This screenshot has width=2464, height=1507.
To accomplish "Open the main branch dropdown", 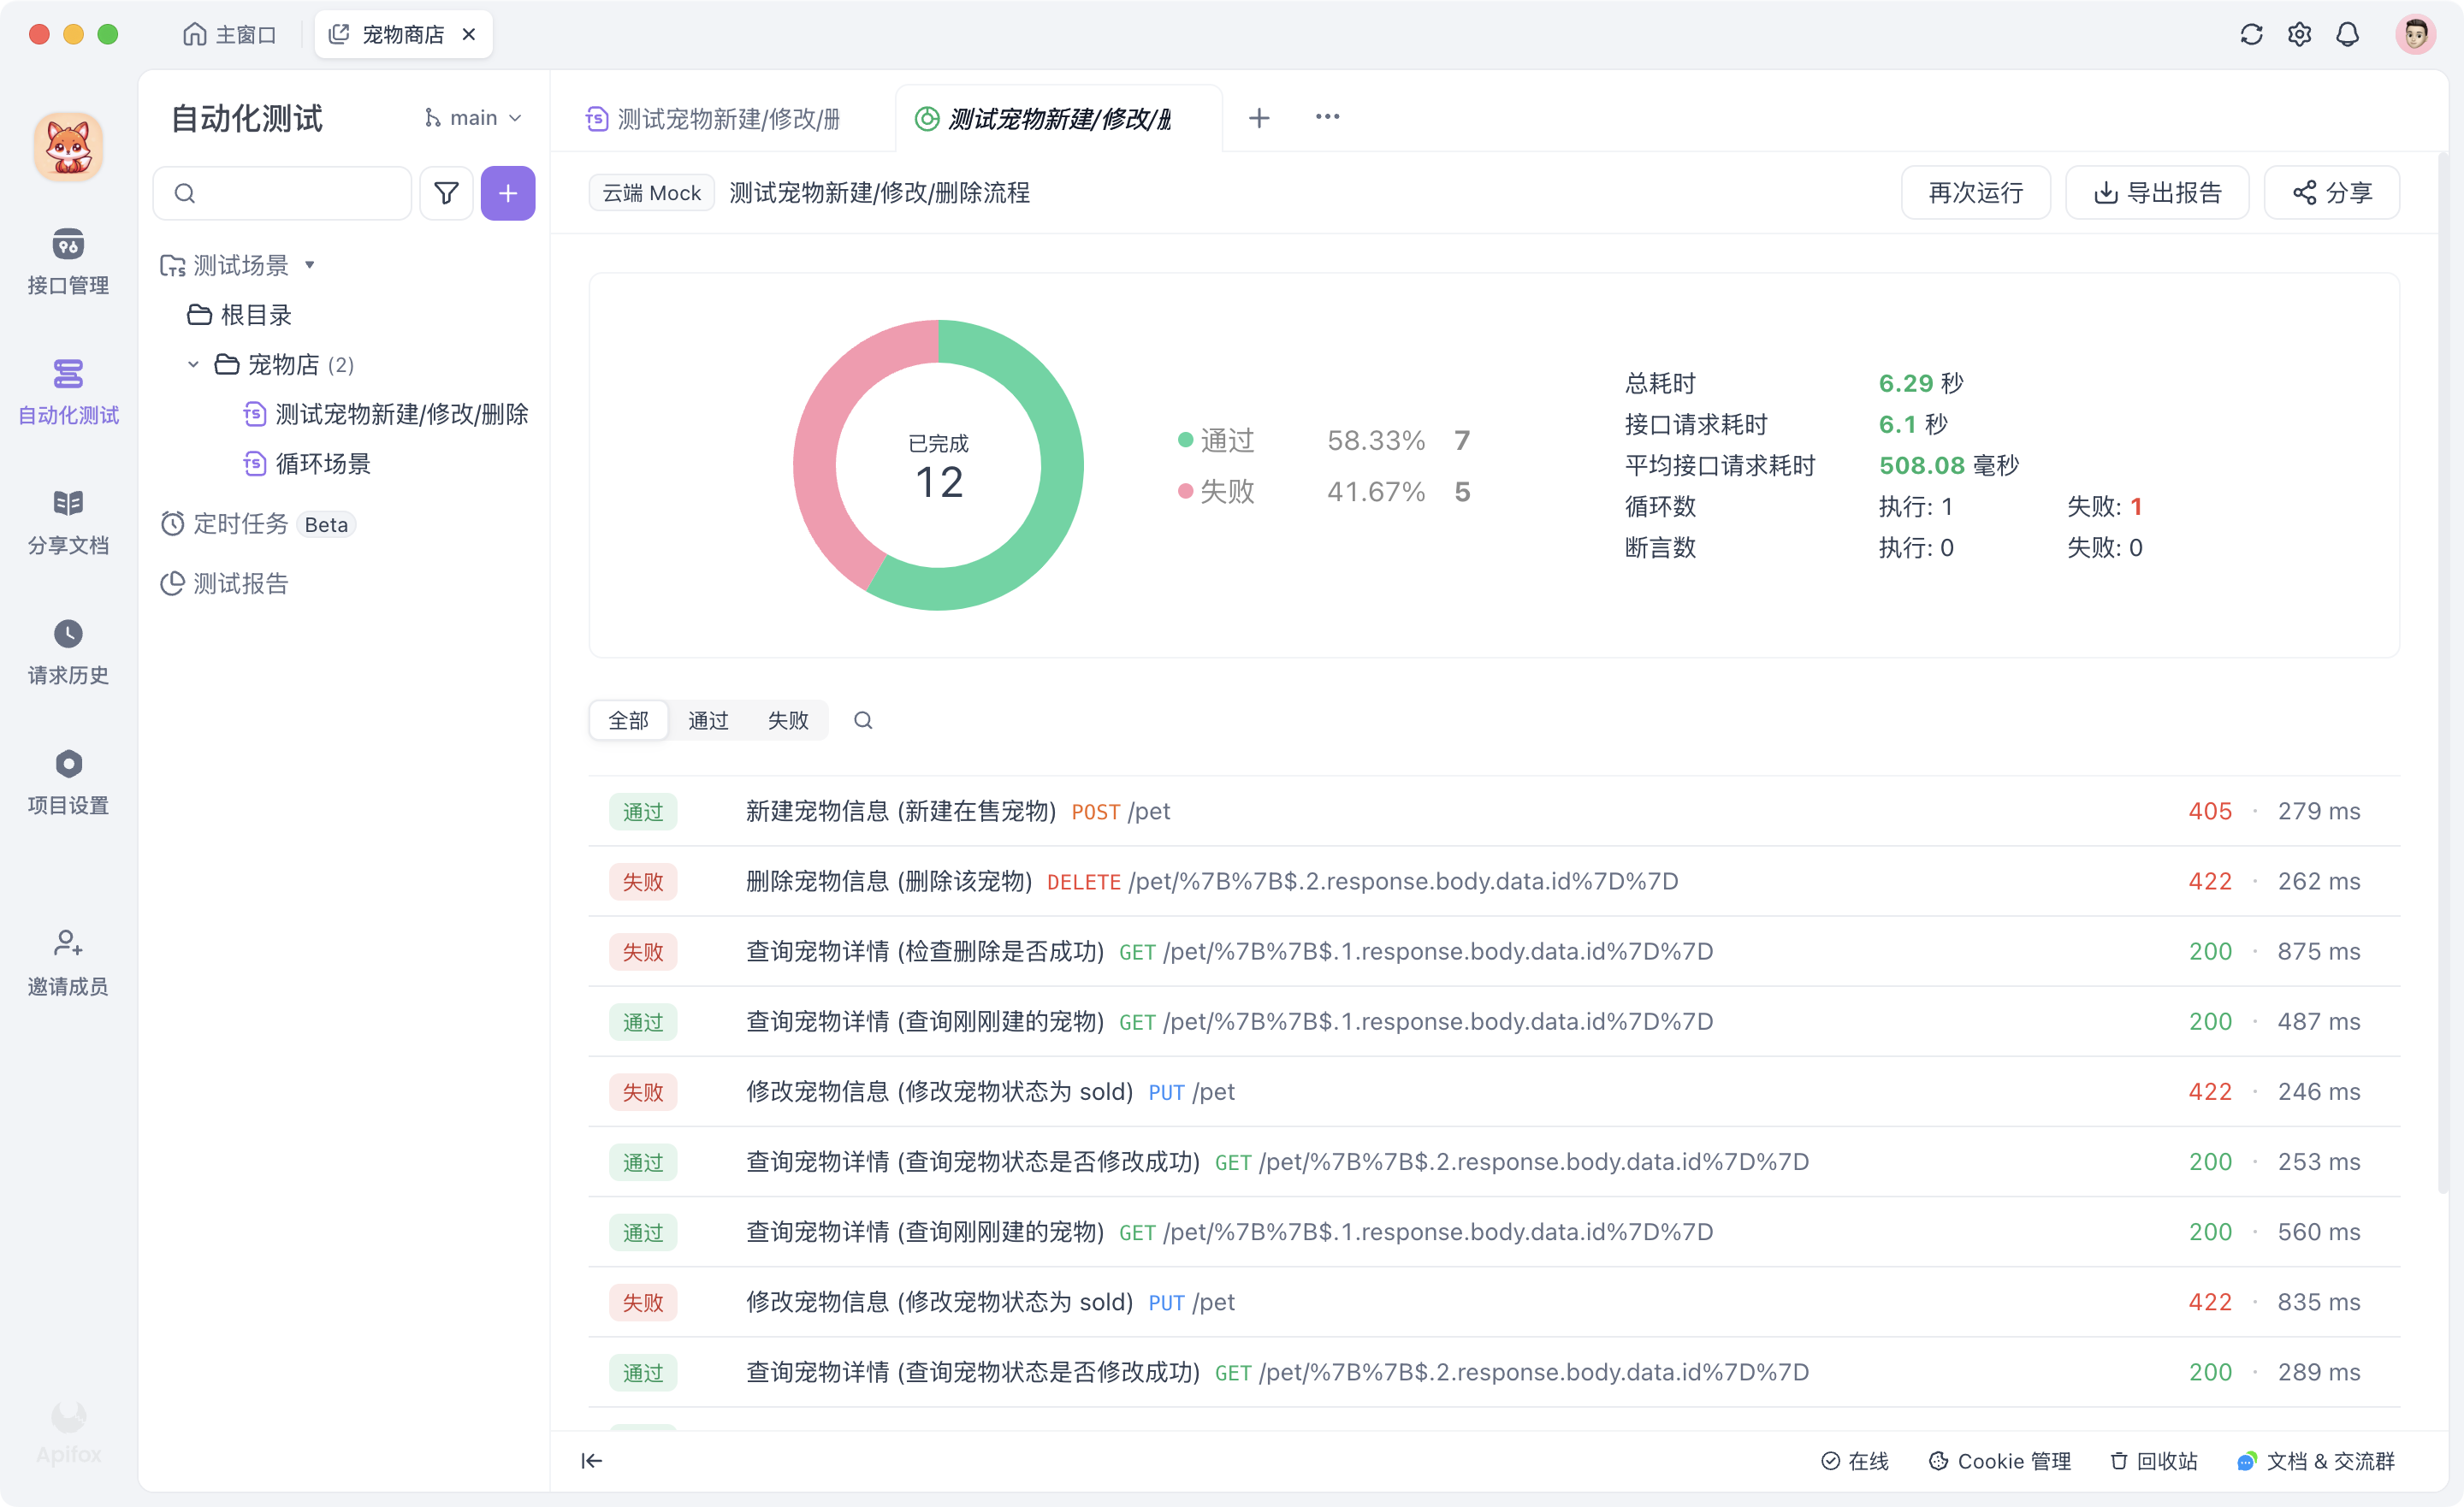I will (471, 117).
